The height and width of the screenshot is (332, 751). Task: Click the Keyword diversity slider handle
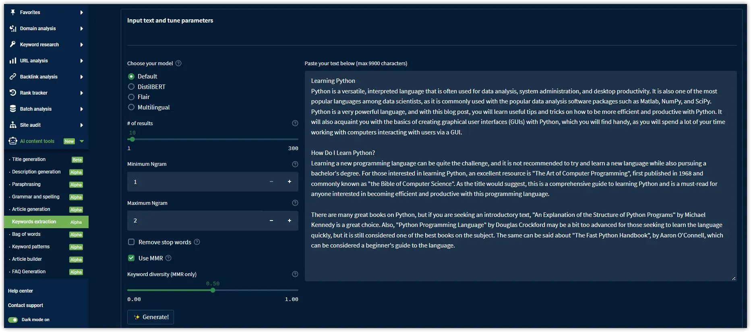pos(213,290)
